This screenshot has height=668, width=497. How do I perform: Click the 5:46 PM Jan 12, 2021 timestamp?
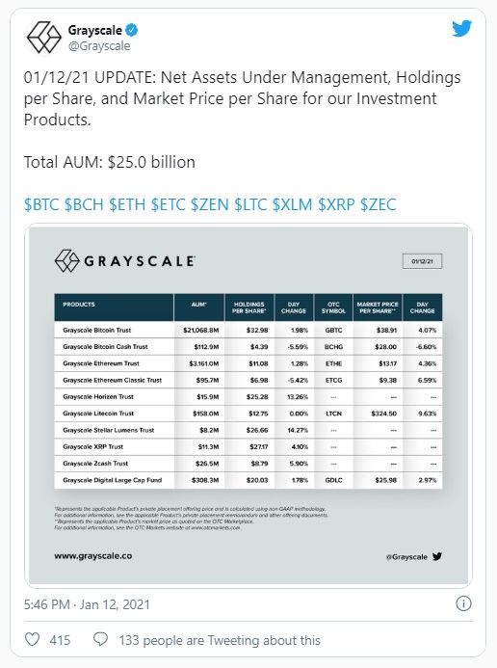[87, 604]
